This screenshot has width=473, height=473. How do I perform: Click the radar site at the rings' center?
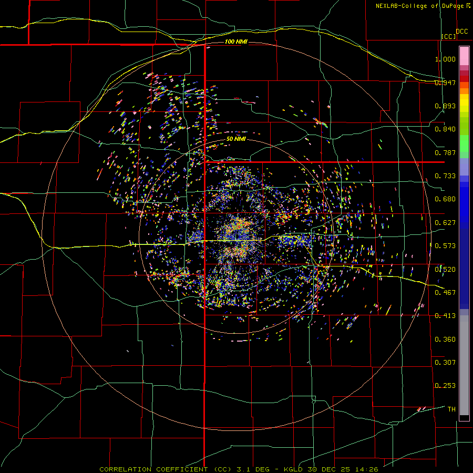[236, 236]
